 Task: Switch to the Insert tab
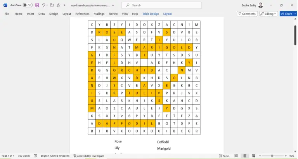[x=30, y=14]
